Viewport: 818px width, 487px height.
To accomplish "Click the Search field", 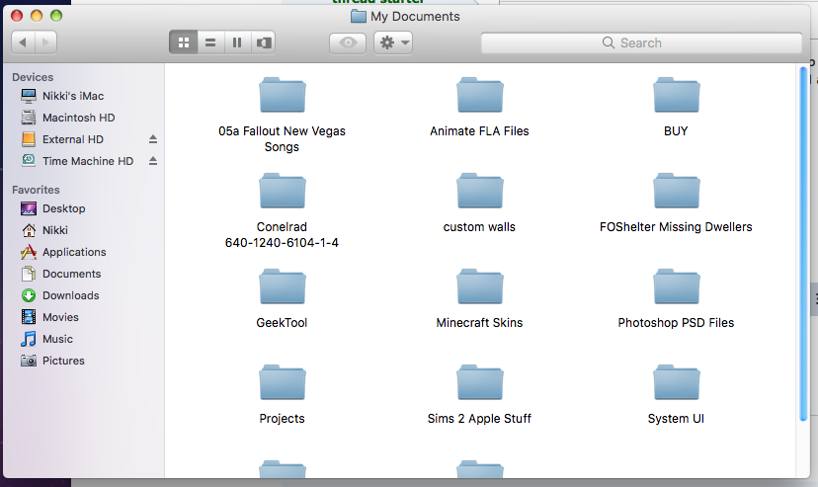I will point(641,42).
